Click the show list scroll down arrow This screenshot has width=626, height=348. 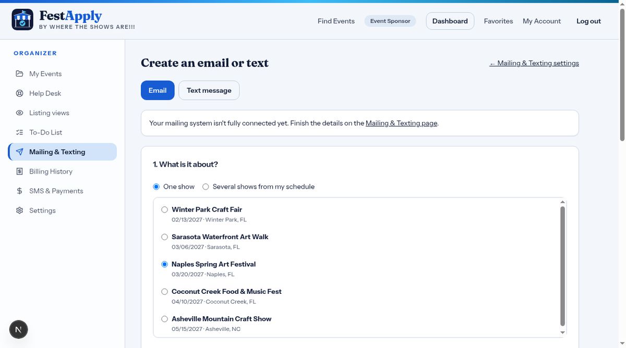(562, 332)
